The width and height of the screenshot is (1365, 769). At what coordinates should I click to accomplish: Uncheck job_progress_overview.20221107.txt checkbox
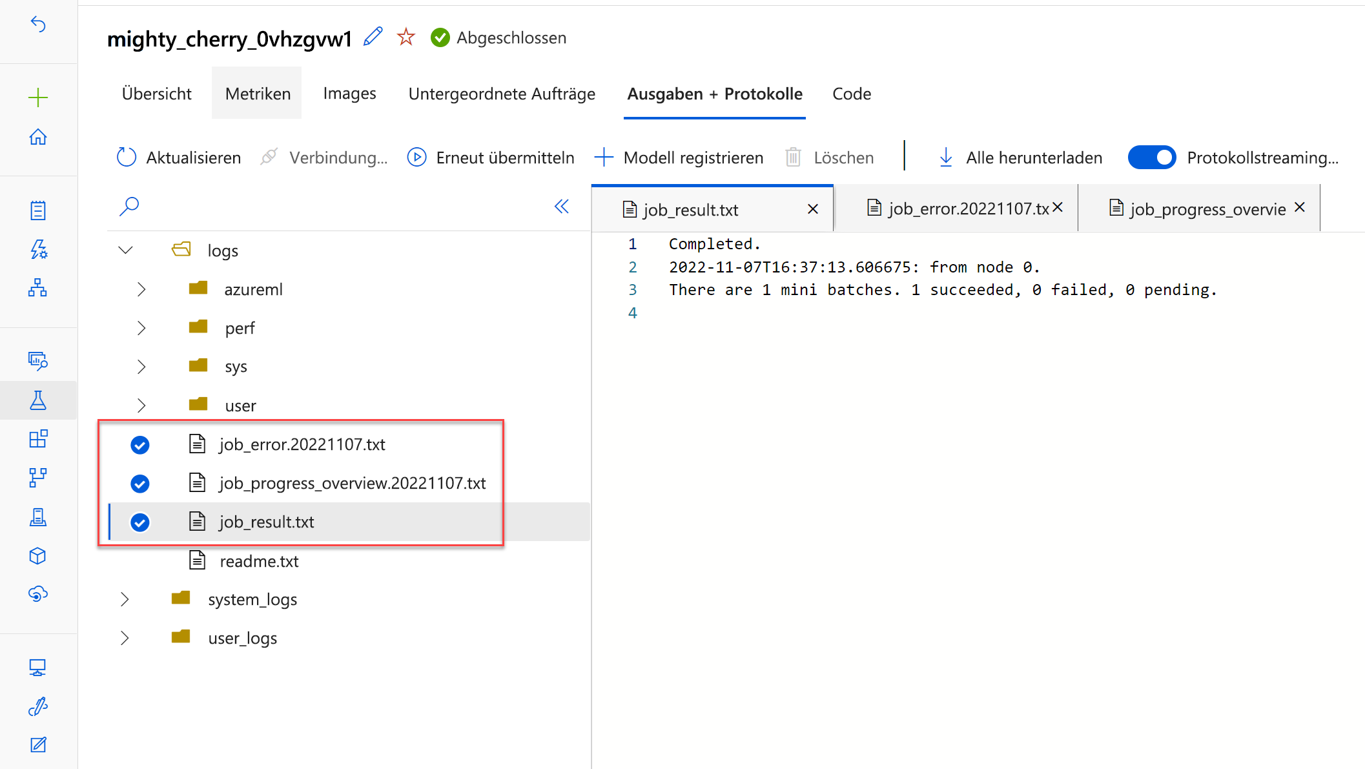pos(140,484)
